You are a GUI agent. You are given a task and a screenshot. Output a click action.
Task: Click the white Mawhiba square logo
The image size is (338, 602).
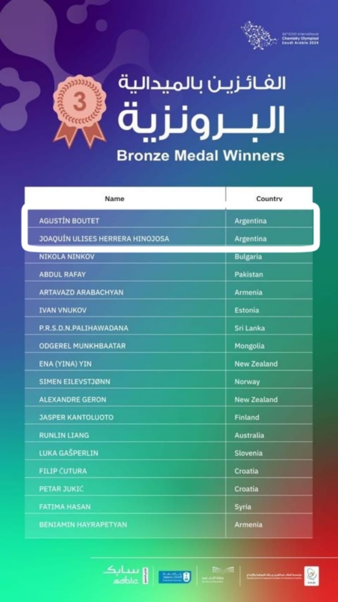pos(311,576)
